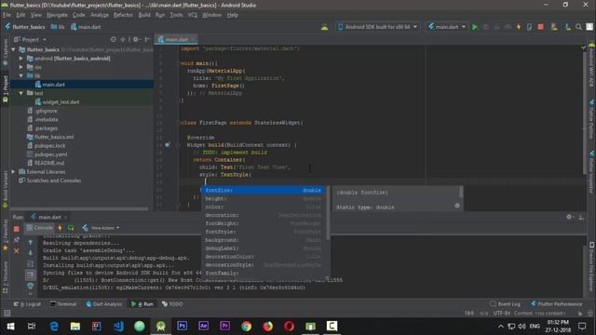Click the gutter override marker beside build method
The image size is (596, 335).
(168, 145)
